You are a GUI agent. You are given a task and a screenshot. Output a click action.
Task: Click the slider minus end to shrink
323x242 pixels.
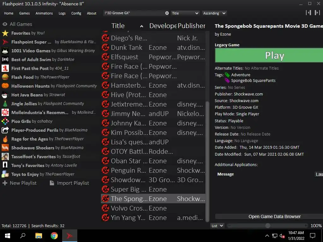click(229, 226)
